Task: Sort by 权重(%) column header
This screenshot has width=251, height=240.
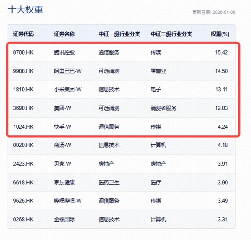Action: click(x=220, y=34)
